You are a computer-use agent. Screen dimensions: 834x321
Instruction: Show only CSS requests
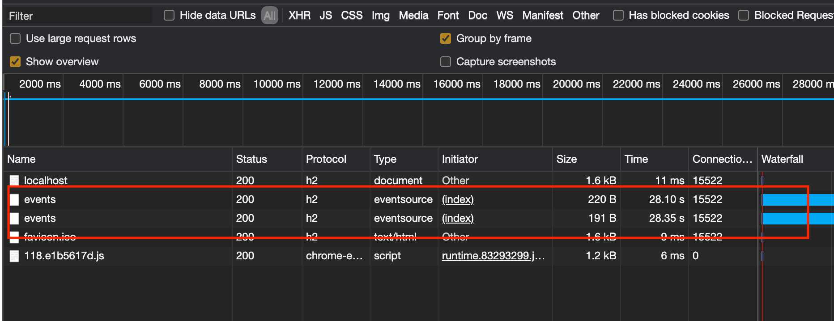pos(352,16)
